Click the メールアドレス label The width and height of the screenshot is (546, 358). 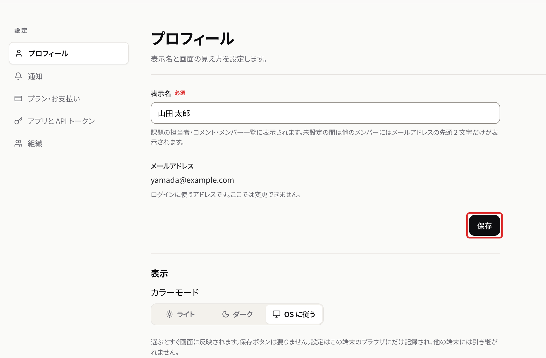[172, 166]
